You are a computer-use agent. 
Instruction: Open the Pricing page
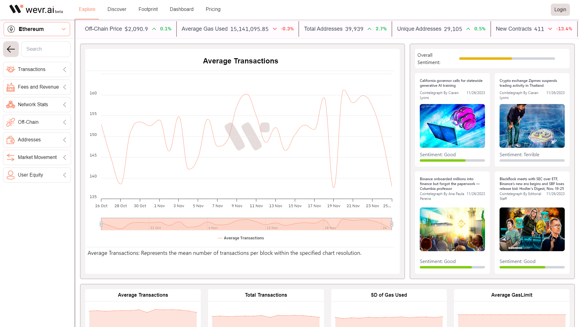coord(213,9)
